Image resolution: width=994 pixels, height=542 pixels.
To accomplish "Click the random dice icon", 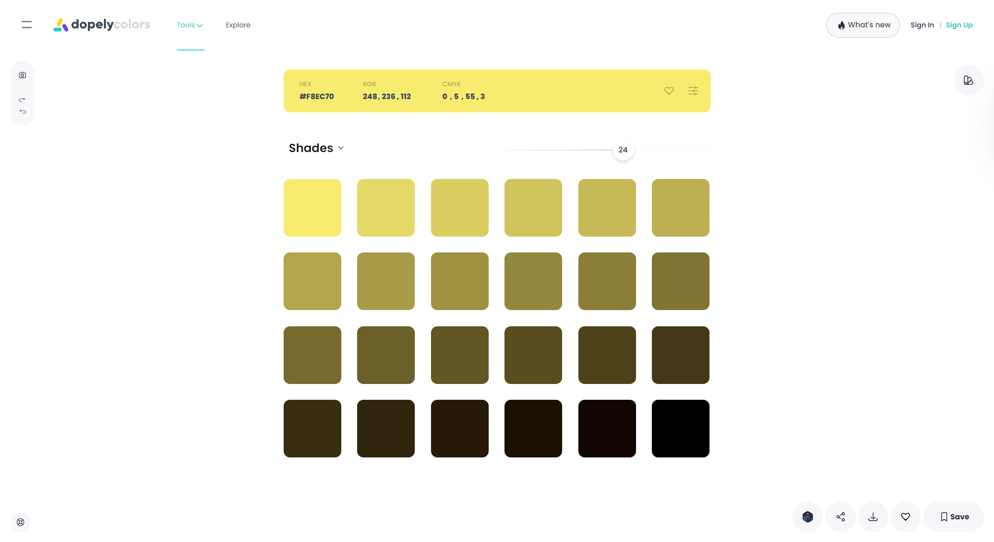I will tap(807, 517).
